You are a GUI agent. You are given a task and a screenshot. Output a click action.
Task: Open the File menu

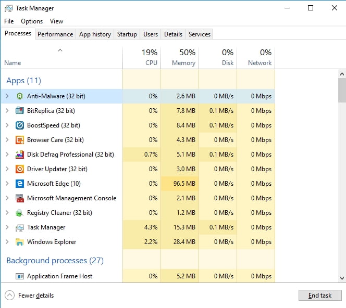point(9,21)
